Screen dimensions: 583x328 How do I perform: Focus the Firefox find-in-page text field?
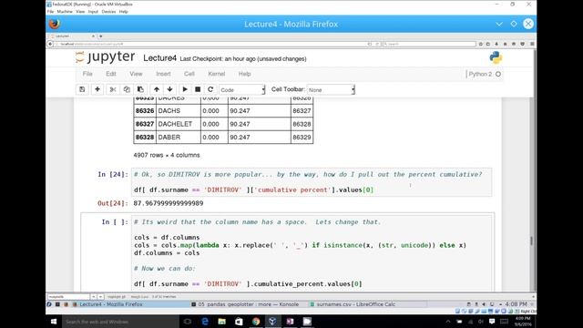pyautogui.click(x=68, y=297)
